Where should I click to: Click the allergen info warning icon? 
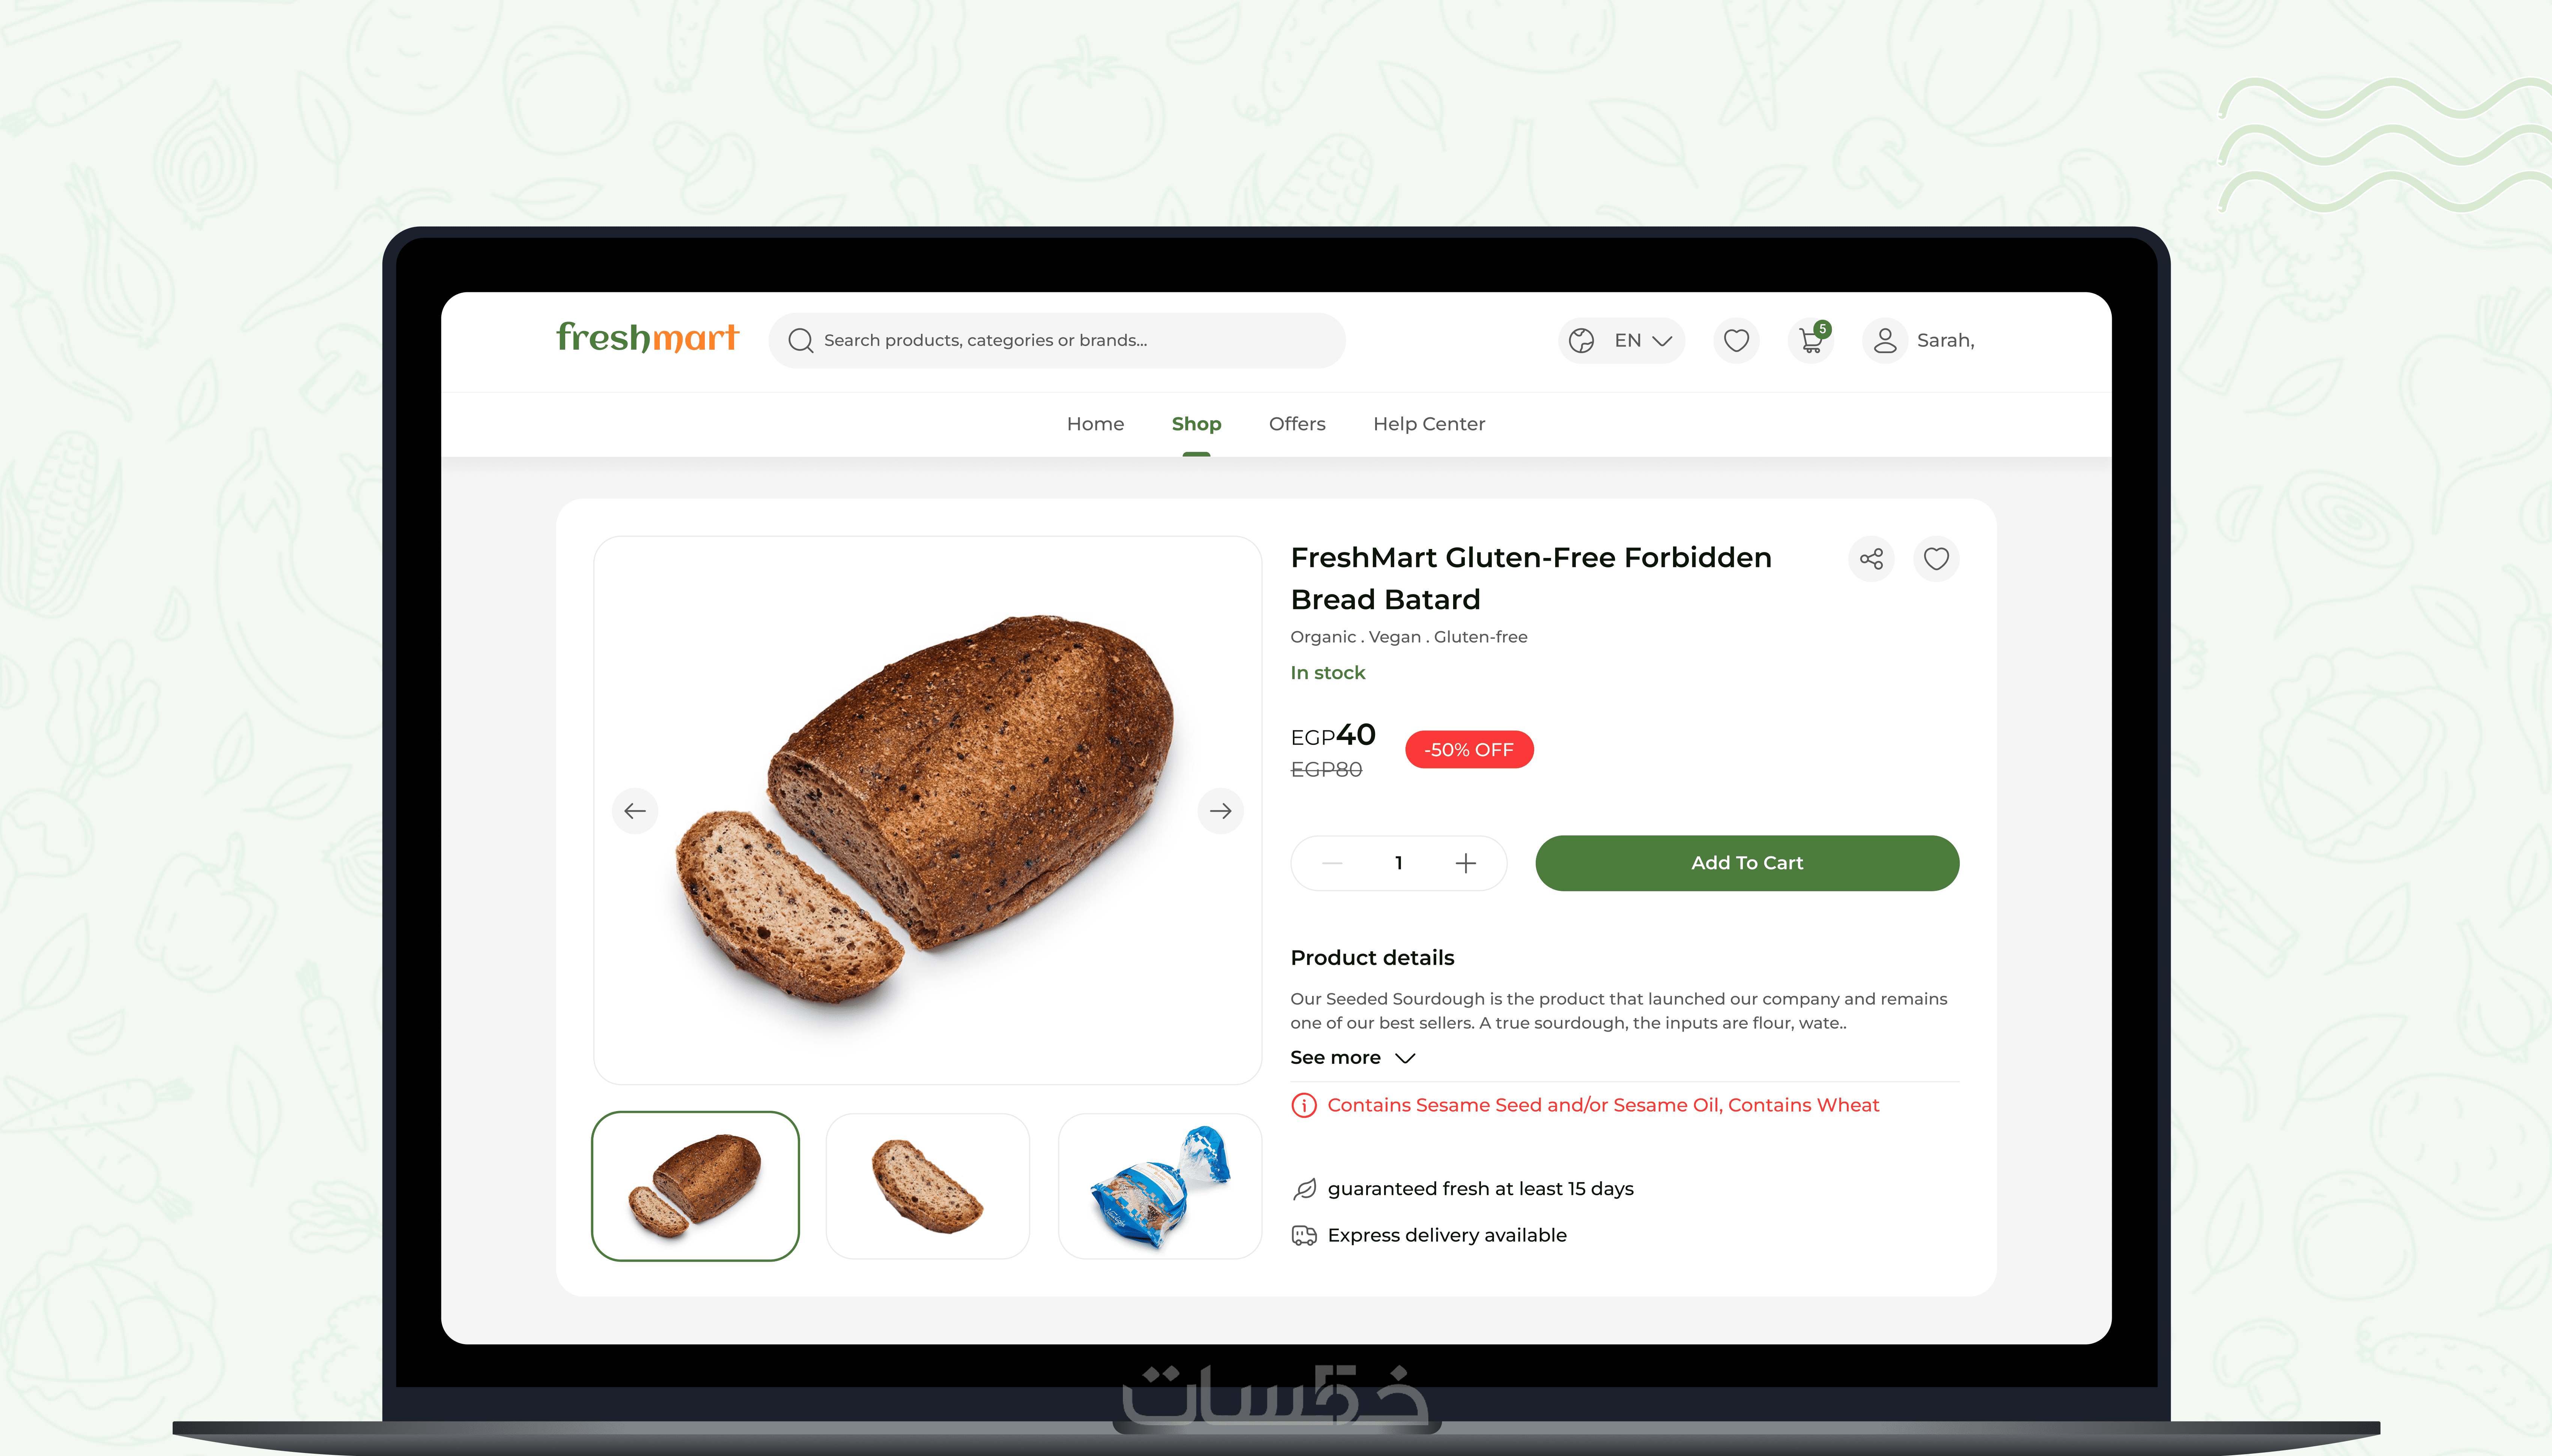click(1304, 1105)
